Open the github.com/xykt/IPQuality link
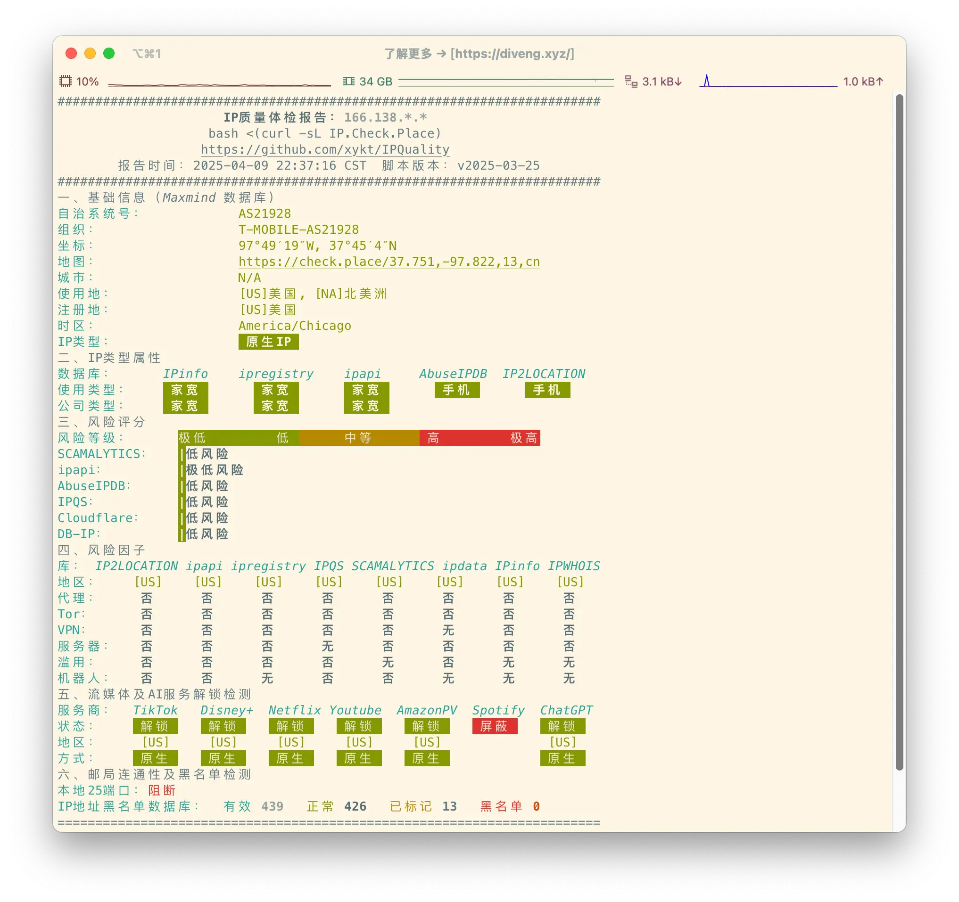The image size is (959, 902). pyautogui.click(x=325, y=149)
